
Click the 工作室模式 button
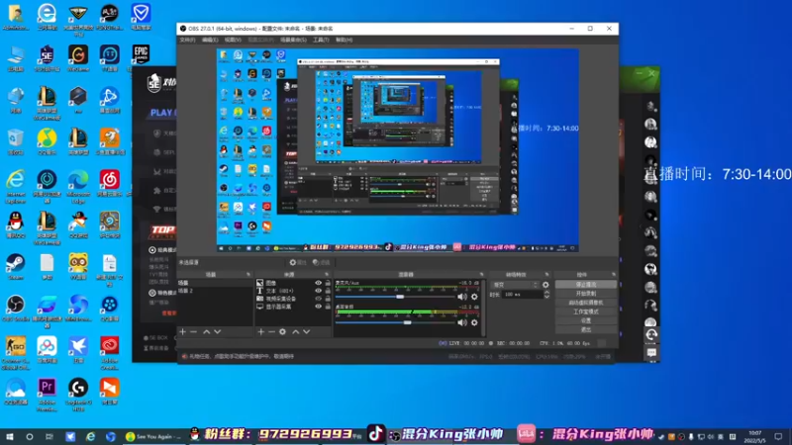click(x=585, y=311)
